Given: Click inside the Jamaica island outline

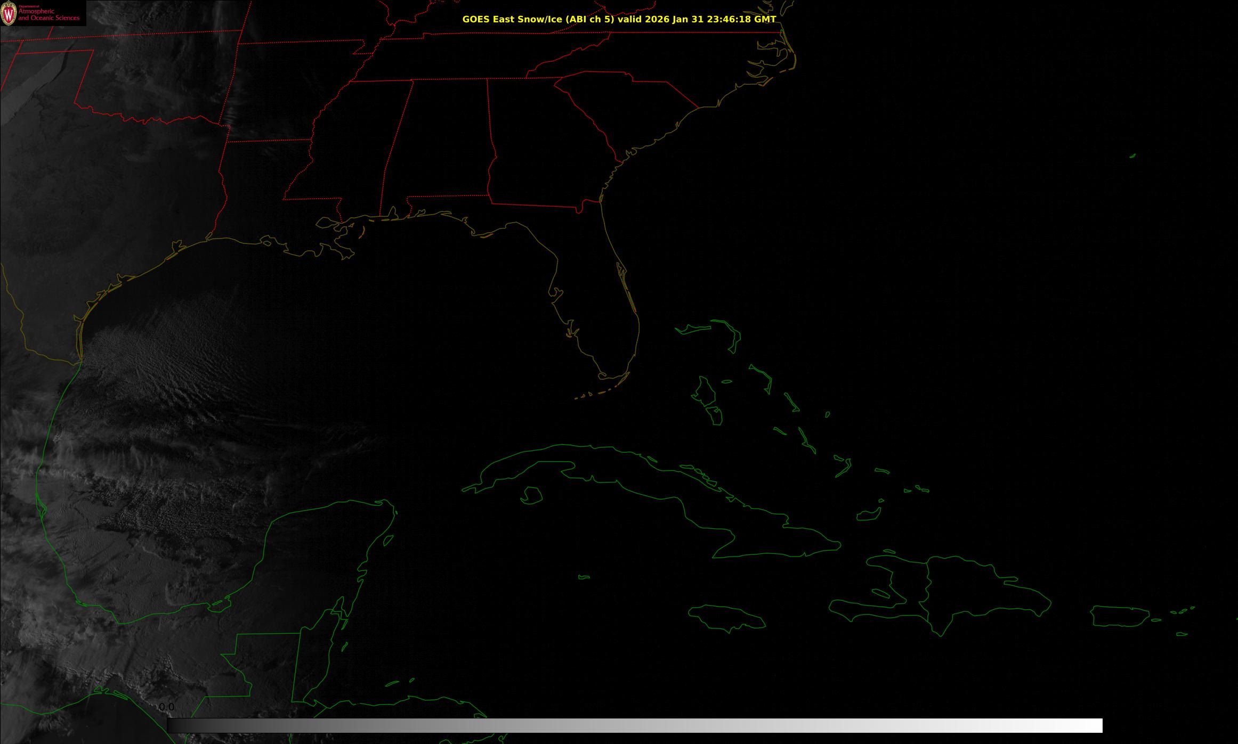Looking at the screenshot, I should pos(726,618).
